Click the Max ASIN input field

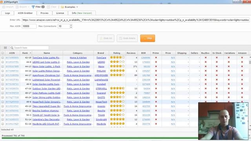tap(29, 26)
